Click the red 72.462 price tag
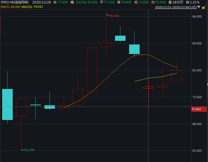This screenshot has height=162, width=208. (x=199, y=109)
